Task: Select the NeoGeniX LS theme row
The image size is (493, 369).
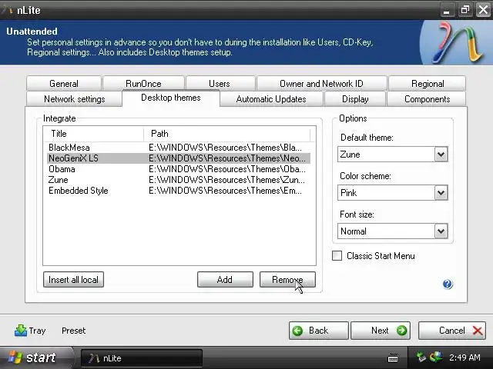Action: click(179, 158)
